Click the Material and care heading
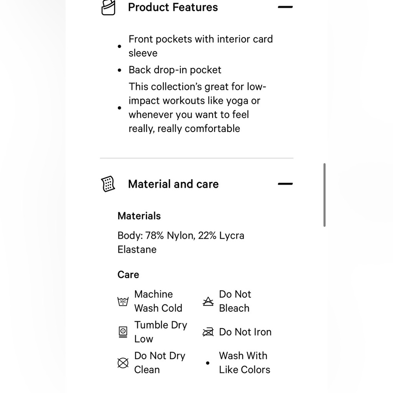Screen dimensions: 393x393 click(173, 184)
